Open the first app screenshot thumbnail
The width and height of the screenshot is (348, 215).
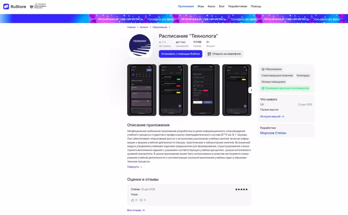coord(142,90)
